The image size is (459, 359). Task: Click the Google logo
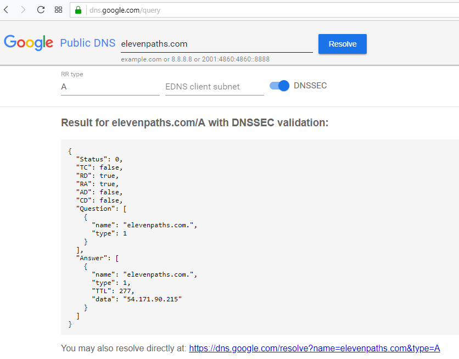(29, 43)
